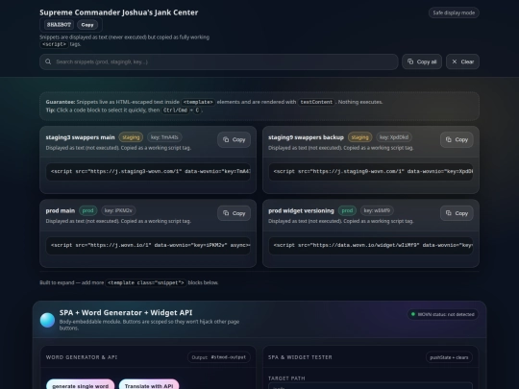
Task: Click the Safe display mode pill
Action: [x=454, y=12]
